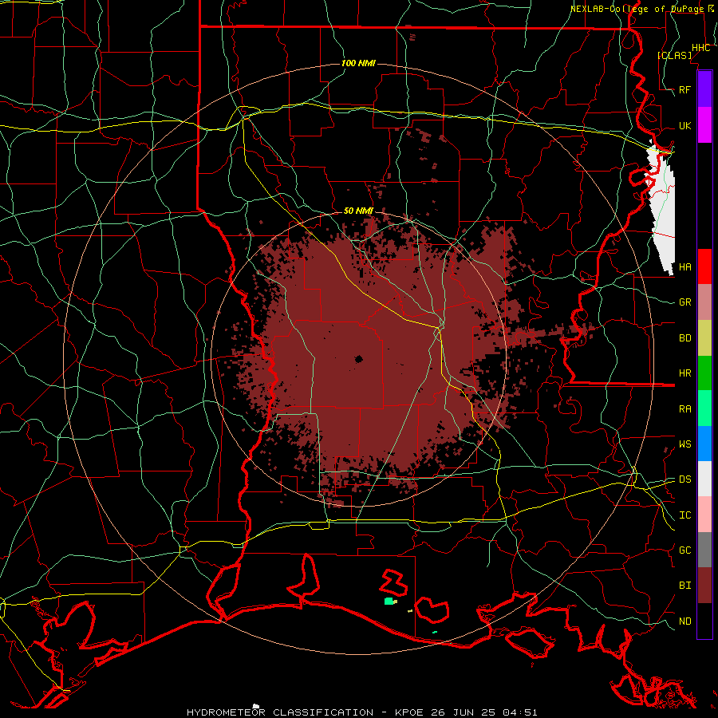
Task: Click the RA legend label
Action: (684, 409)
